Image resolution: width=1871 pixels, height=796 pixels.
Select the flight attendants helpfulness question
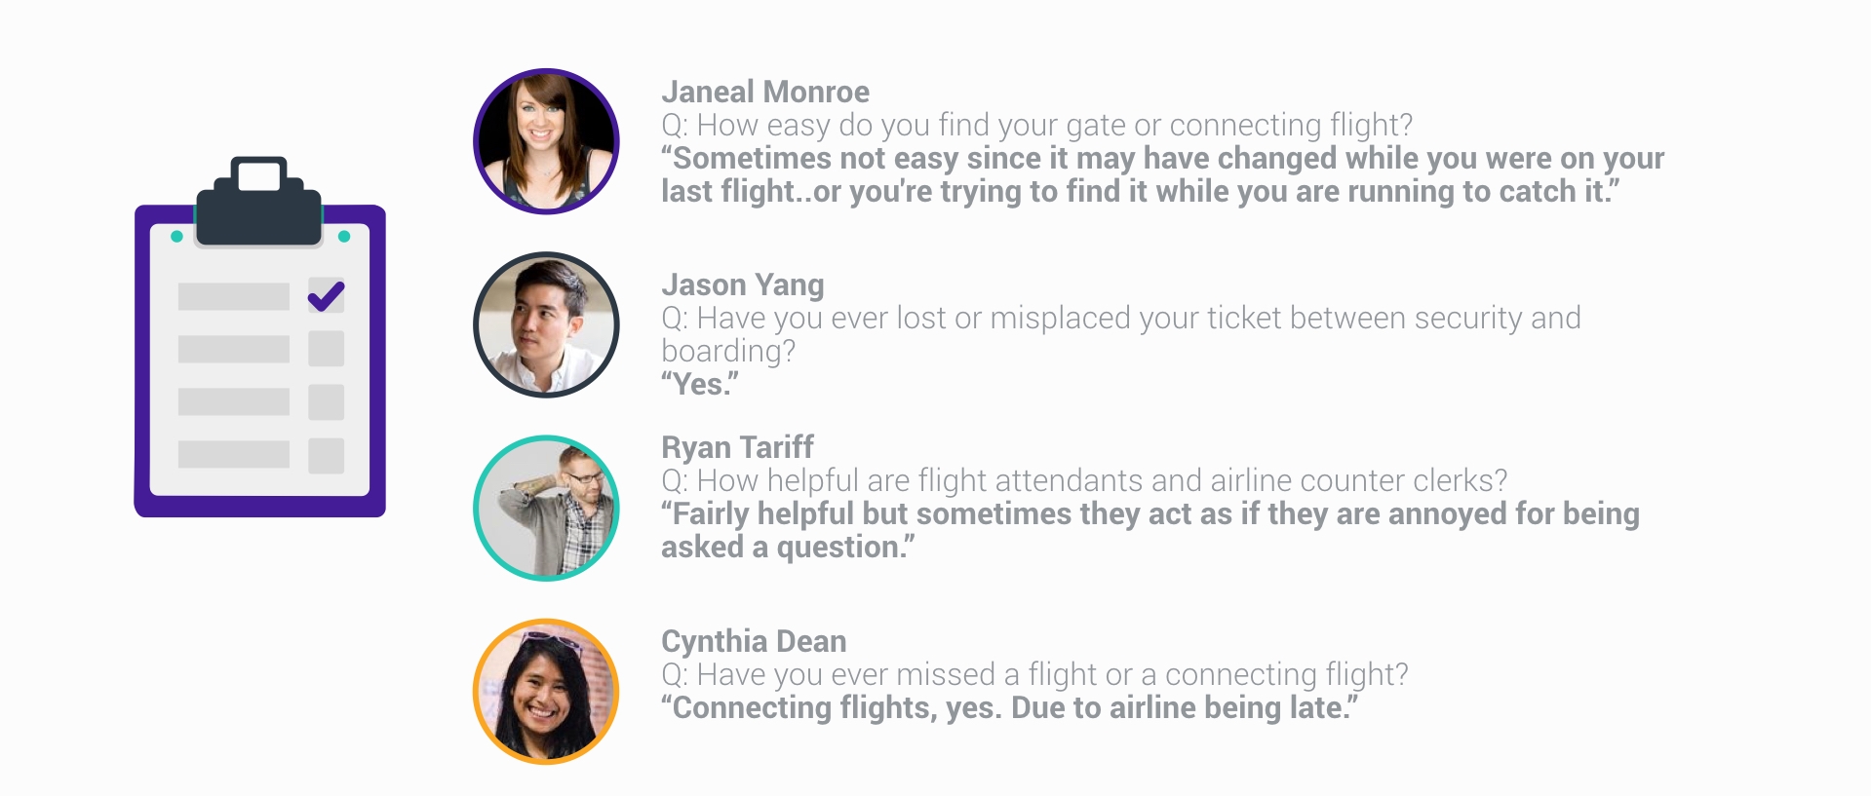click(x=1084, y=481)
